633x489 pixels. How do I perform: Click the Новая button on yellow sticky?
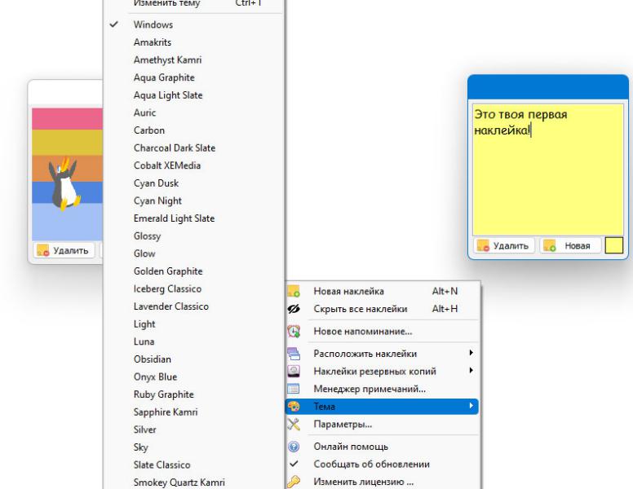click(x=570, y=245)
